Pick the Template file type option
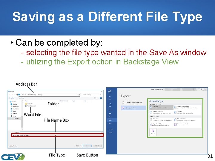This screenshot has width=215, height=161. click(x=187, y=112)
